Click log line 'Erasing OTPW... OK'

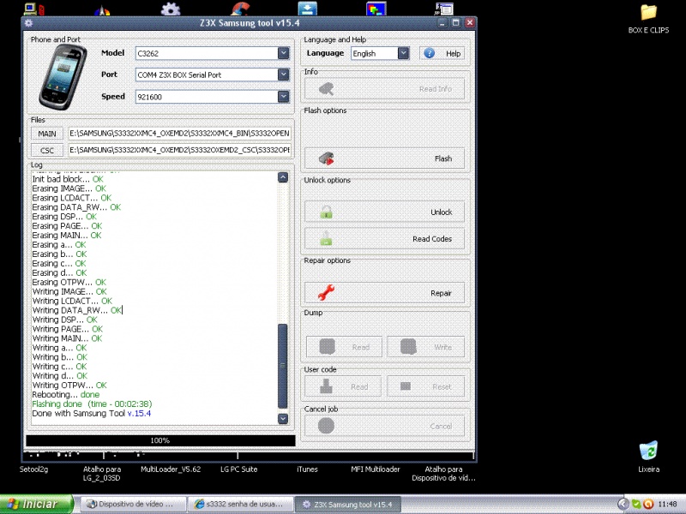(69, 283)
